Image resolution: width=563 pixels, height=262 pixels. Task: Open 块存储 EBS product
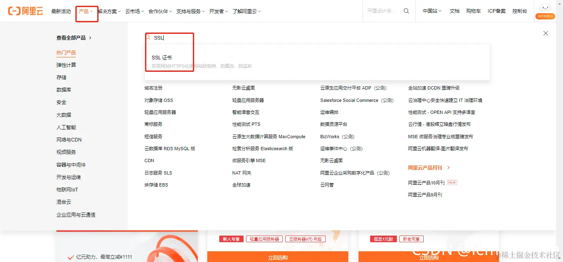tap(156, 185)
